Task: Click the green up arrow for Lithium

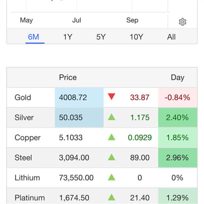Action: [x=112, y=177]
